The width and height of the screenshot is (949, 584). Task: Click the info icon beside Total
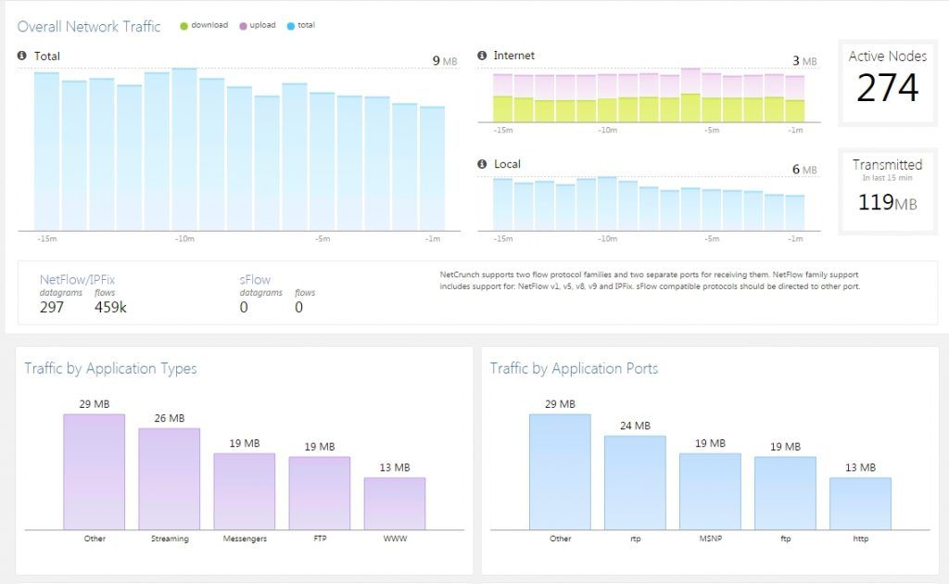point(22,56)
